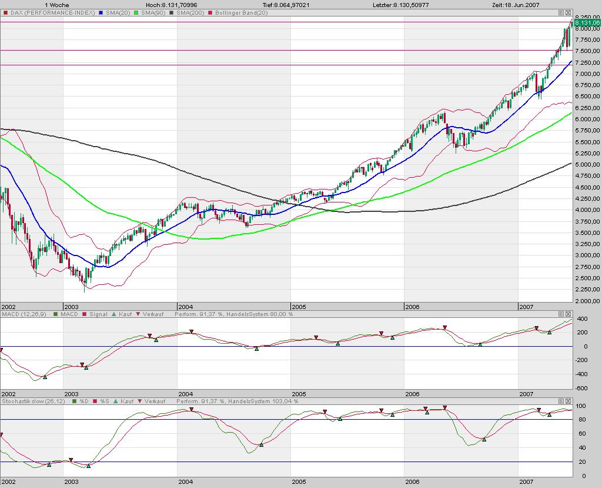
Task: Click the Verkauf legend triangle in MACD panel
Action: coord(138,314)
